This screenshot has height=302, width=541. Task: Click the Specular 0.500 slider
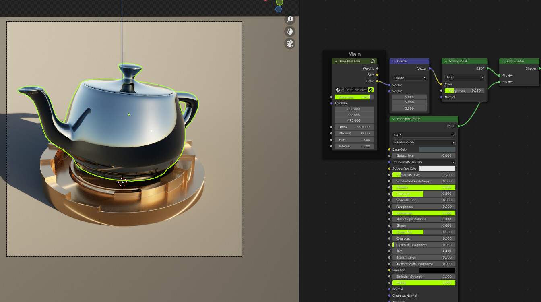pos(424,194)
